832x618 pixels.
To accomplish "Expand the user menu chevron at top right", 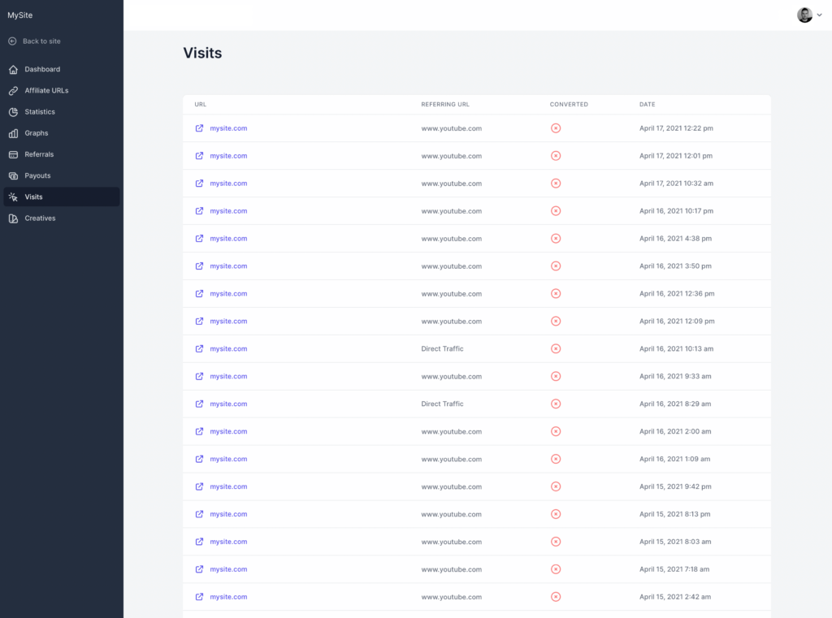I will (819, 15).
